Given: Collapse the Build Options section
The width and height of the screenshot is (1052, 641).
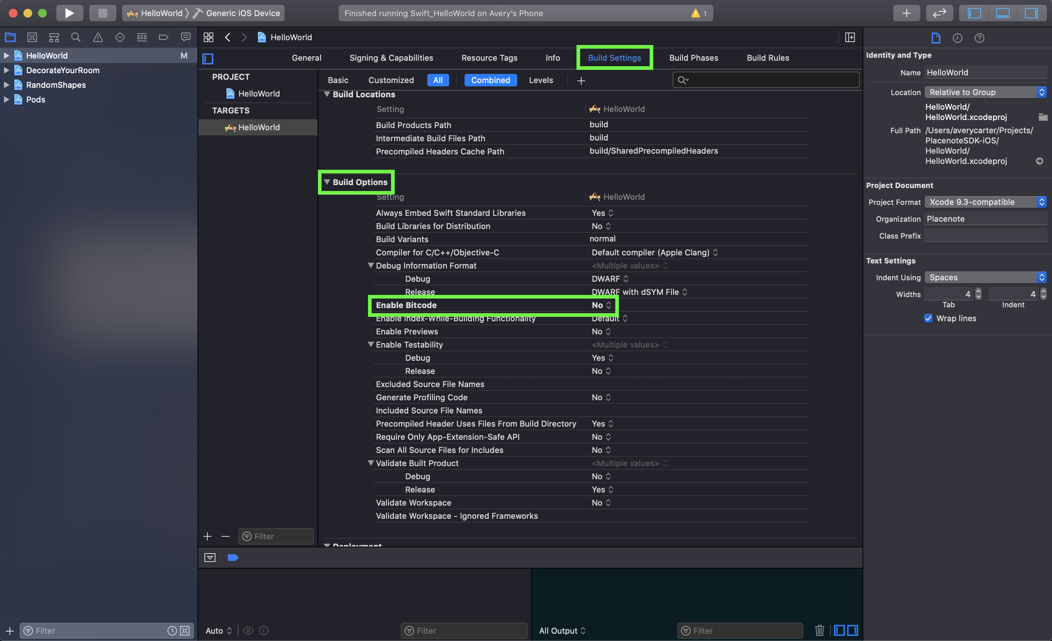Looking at the screenshot, I should coord(327,182).
